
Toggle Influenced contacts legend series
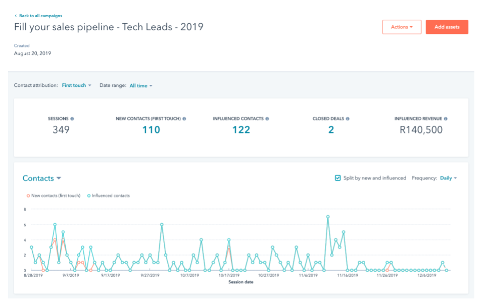(x=109, y=196)
